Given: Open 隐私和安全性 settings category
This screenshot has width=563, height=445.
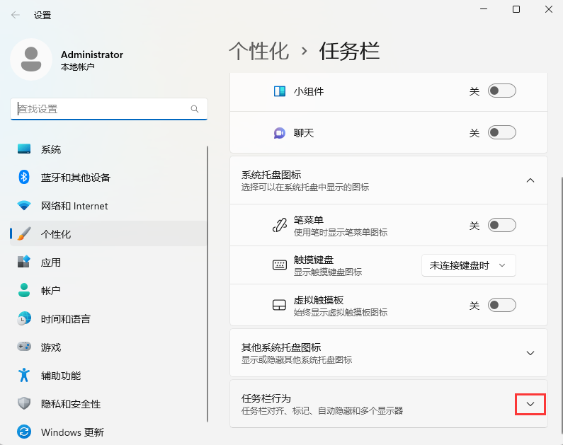Looking at the screenshot, I should click(x=108, y=403).
